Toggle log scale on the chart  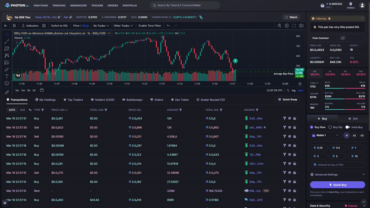[293, 90]
